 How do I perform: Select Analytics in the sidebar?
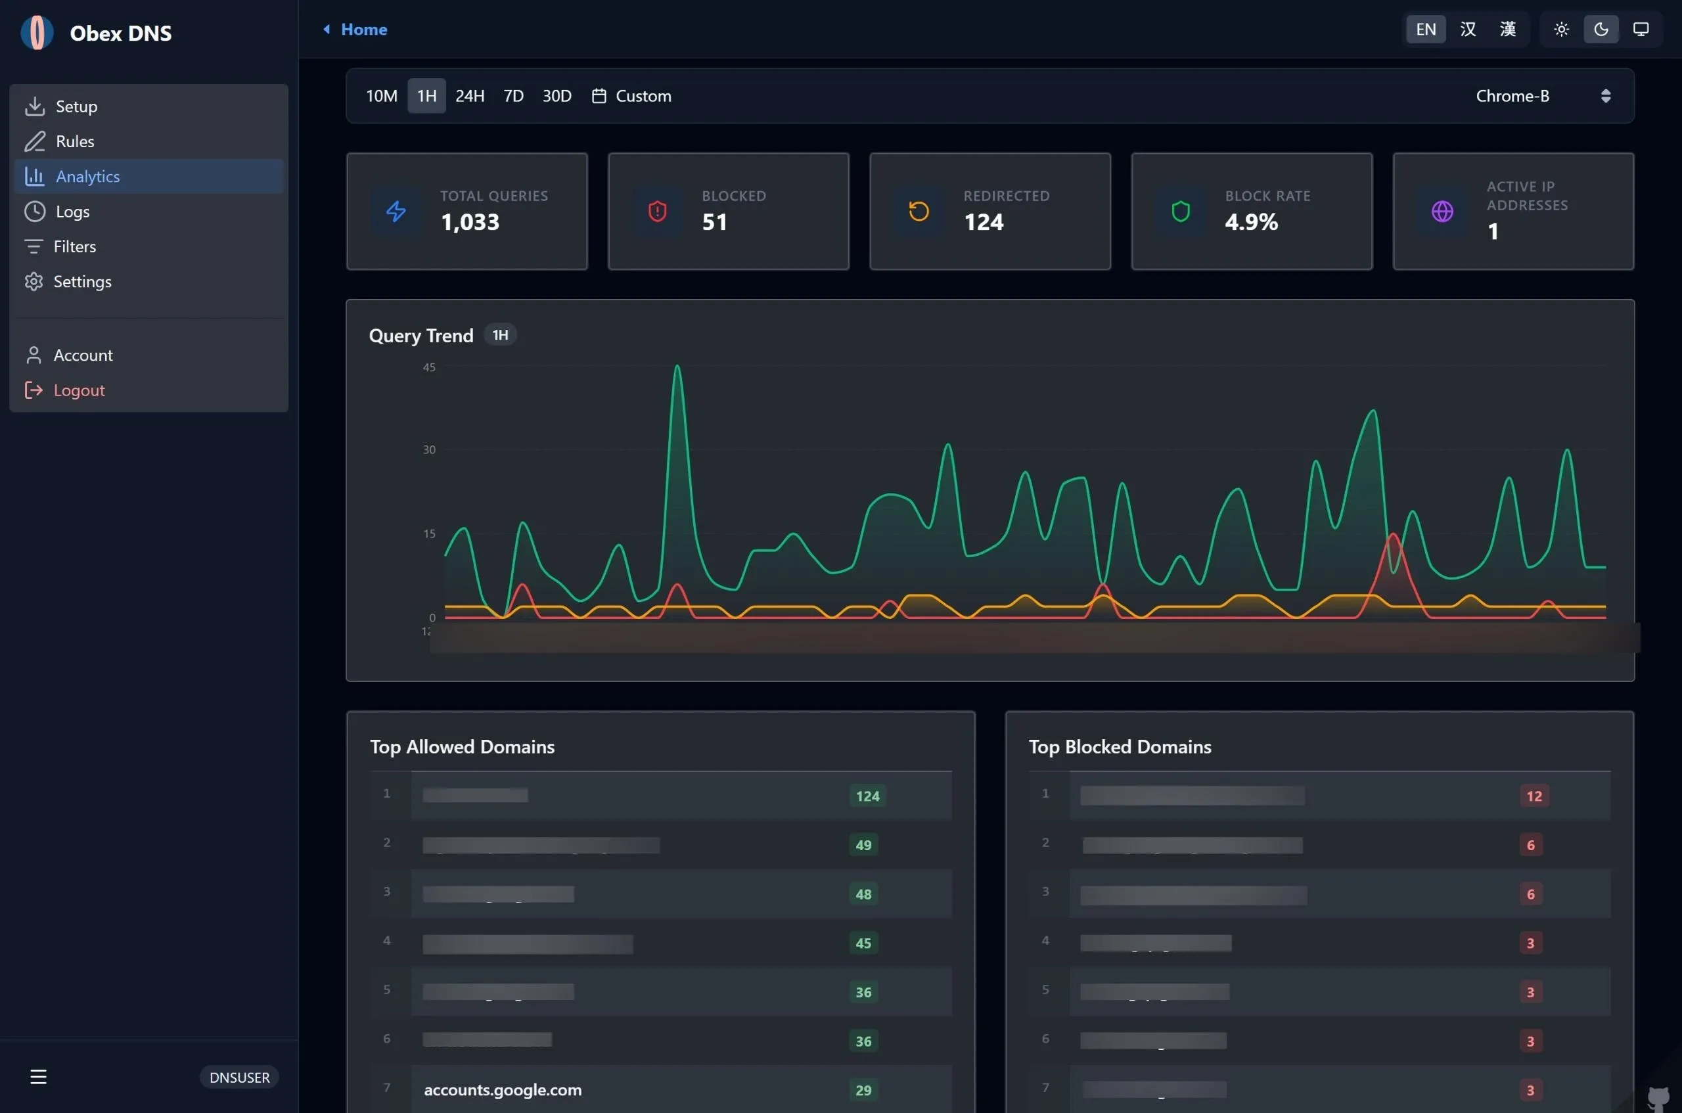(148, 176)
